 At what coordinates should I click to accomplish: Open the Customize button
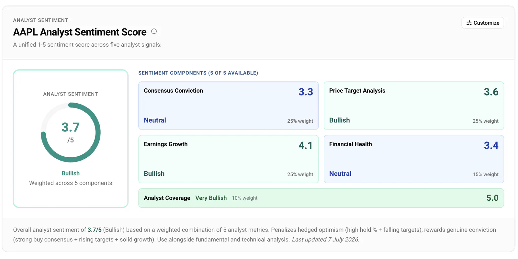point(483,23)
